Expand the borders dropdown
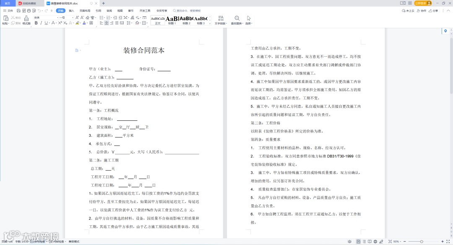The height and width of the screenshot is (245, 453). 147,23
